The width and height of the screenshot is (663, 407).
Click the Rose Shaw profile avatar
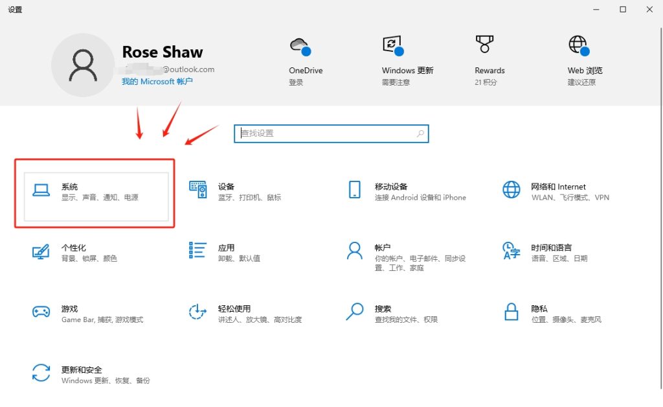[x=83, y=65]
